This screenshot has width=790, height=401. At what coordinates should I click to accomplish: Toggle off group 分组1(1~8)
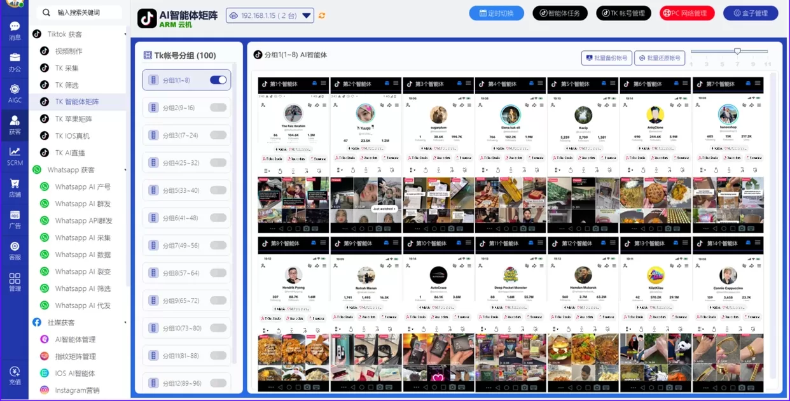(x=219, y=80)
